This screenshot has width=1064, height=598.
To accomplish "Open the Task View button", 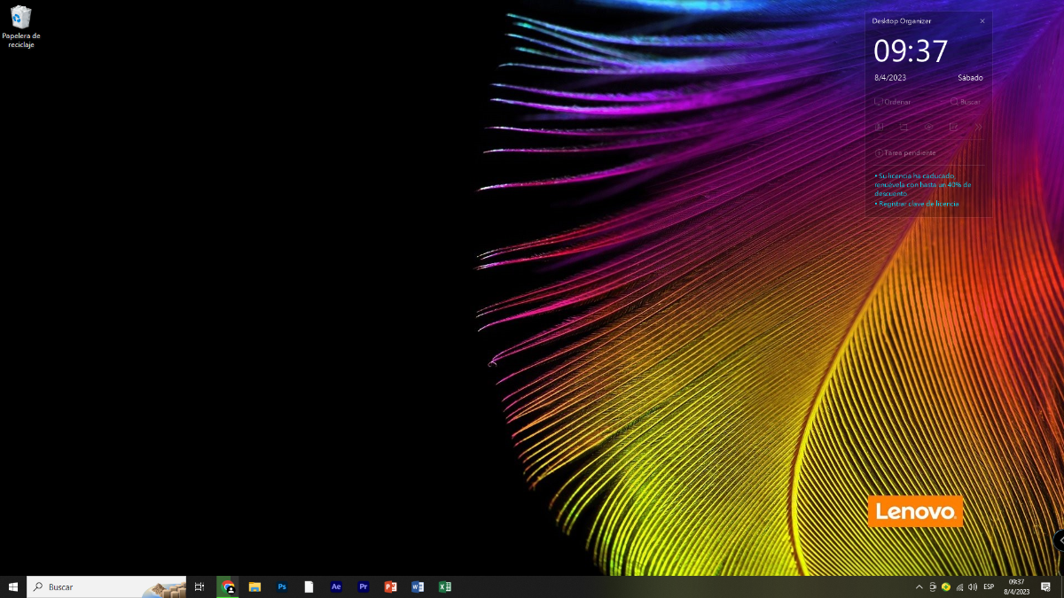I will (199, 586).
